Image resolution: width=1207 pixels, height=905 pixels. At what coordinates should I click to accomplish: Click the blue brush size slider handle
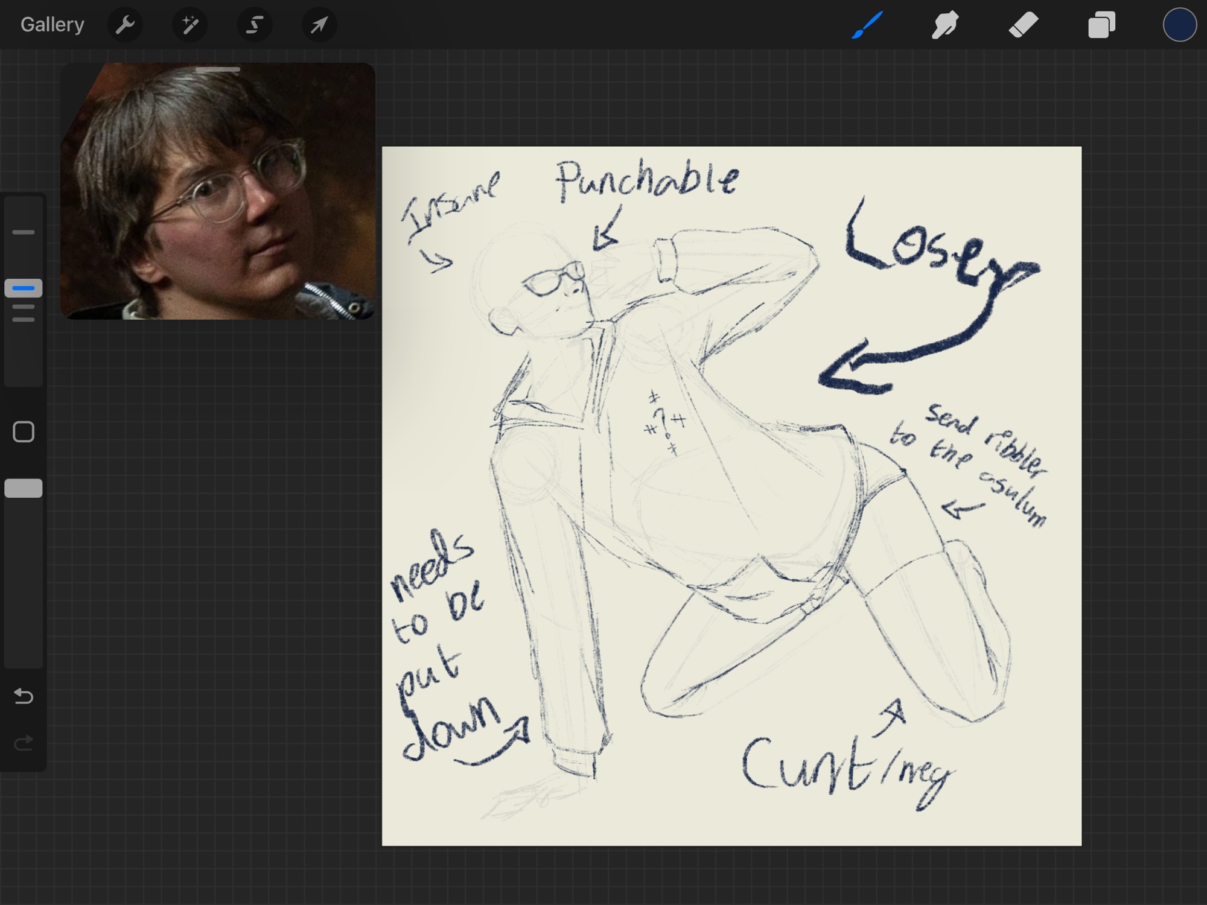pos(24,288)
